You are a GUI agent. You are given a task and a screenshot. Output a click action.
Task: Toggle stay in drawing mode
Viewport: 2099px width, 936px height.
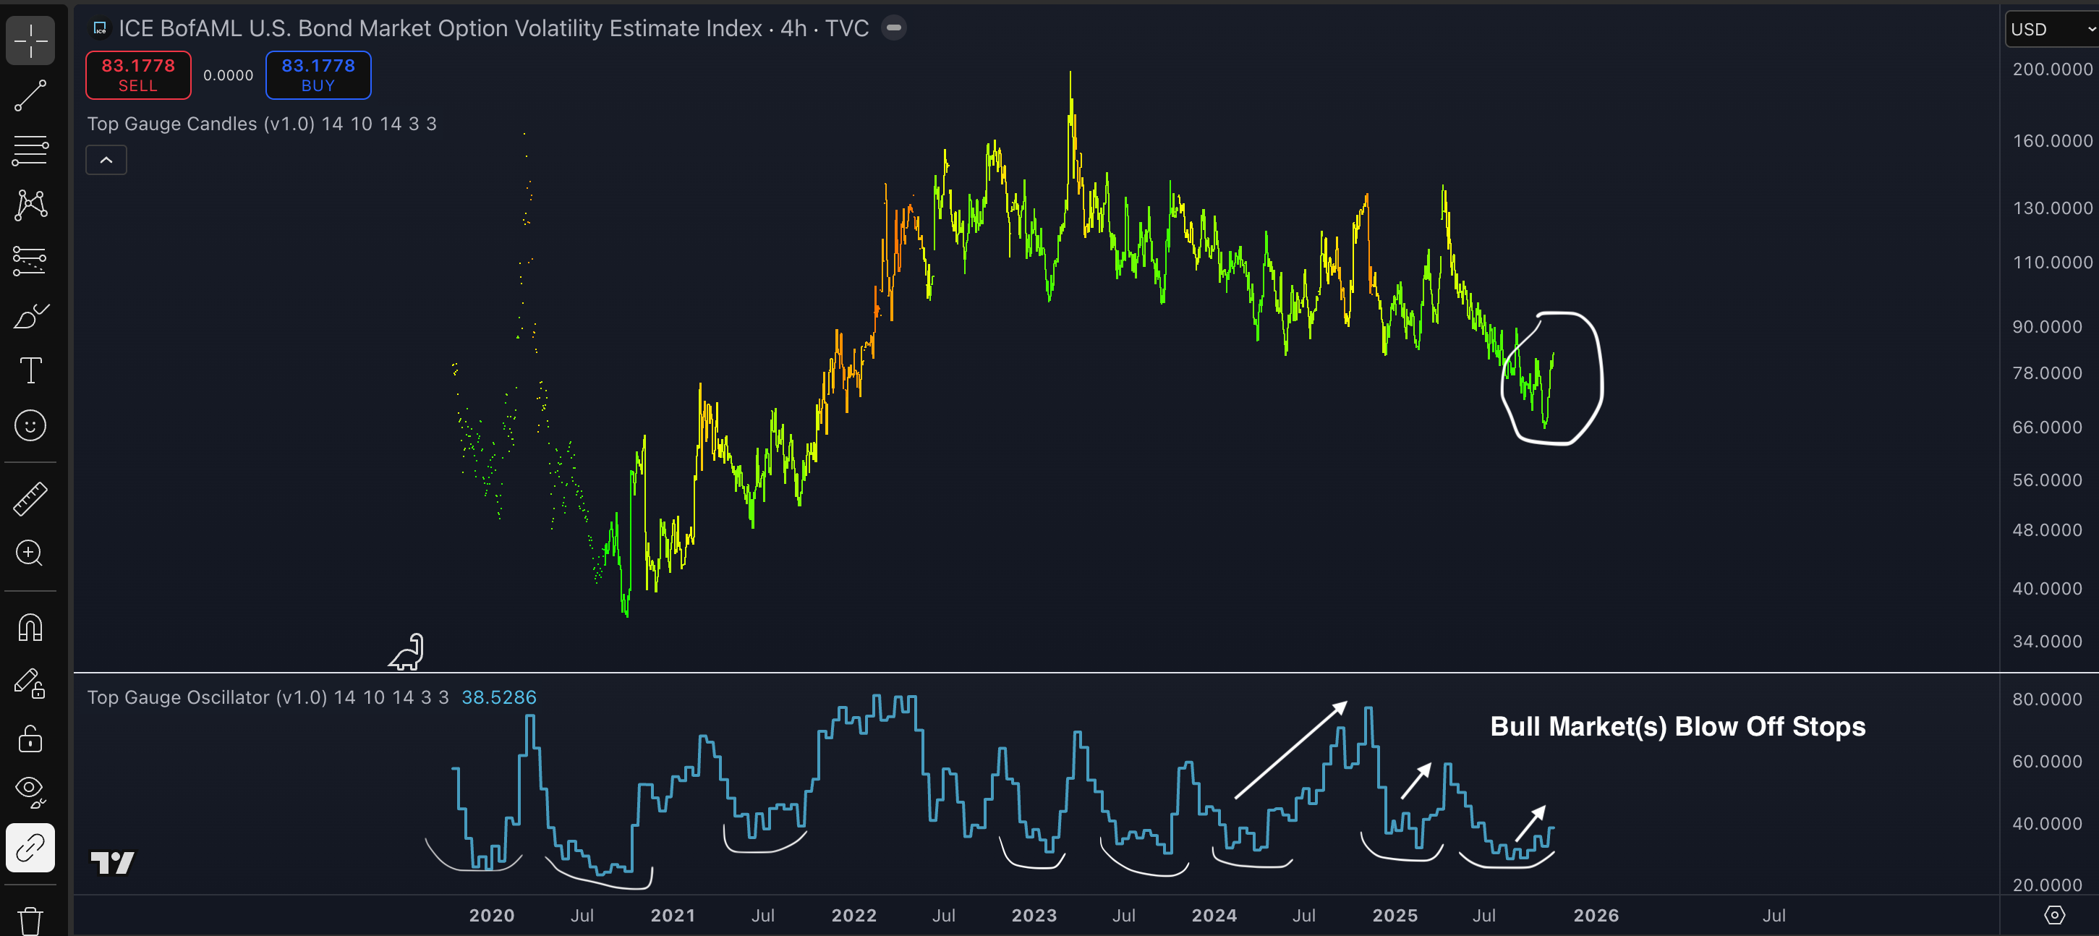(x=30, y=683)
